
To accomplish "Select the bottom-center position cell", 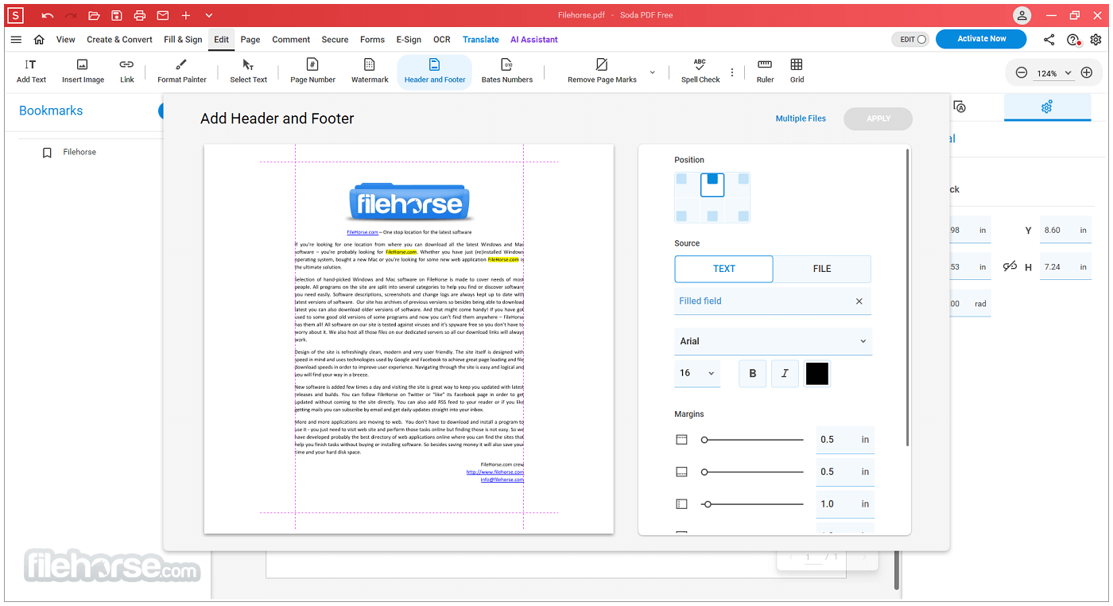I will click(x=712, y=216).
